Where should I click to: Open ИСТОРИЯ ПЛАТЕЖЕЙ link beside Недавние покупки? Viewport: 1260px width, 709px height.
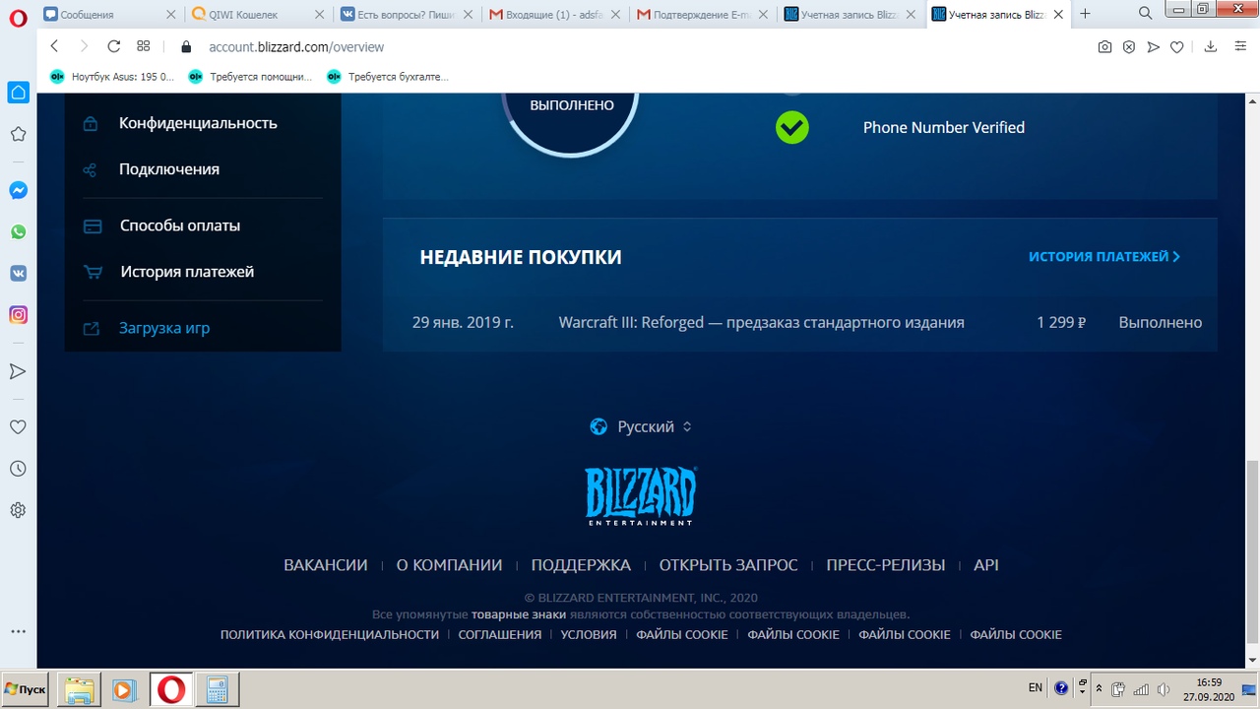[x=1104, y=257]
